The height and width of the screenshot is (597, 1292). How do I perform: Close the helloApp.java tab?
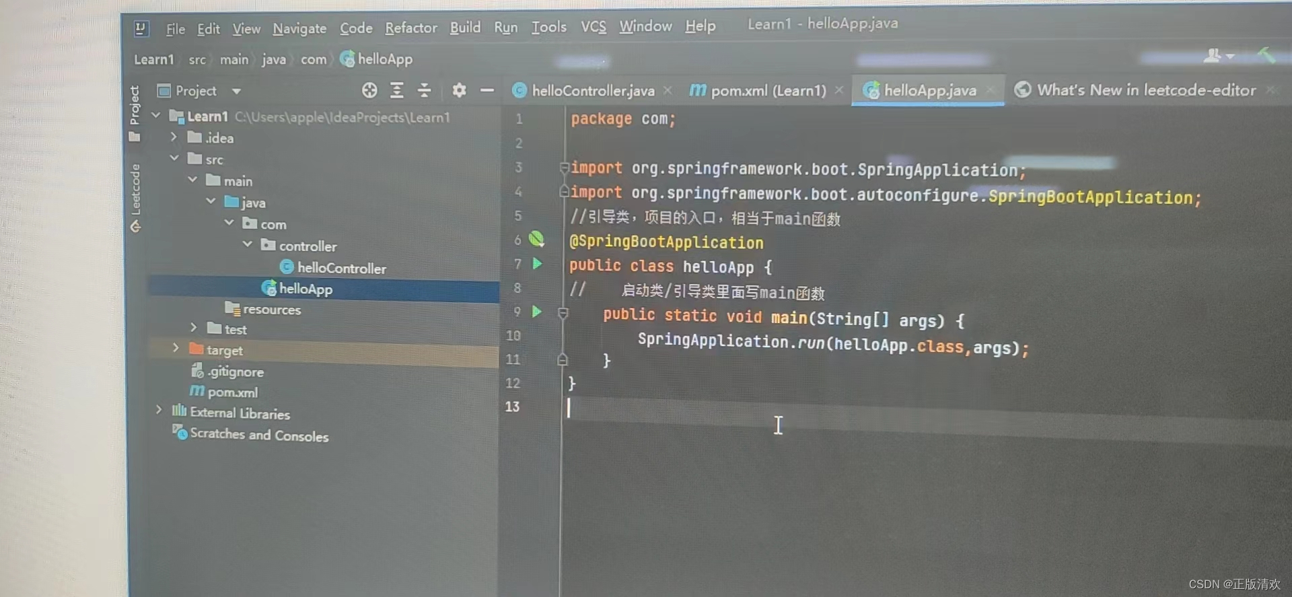tap(990, 90)
